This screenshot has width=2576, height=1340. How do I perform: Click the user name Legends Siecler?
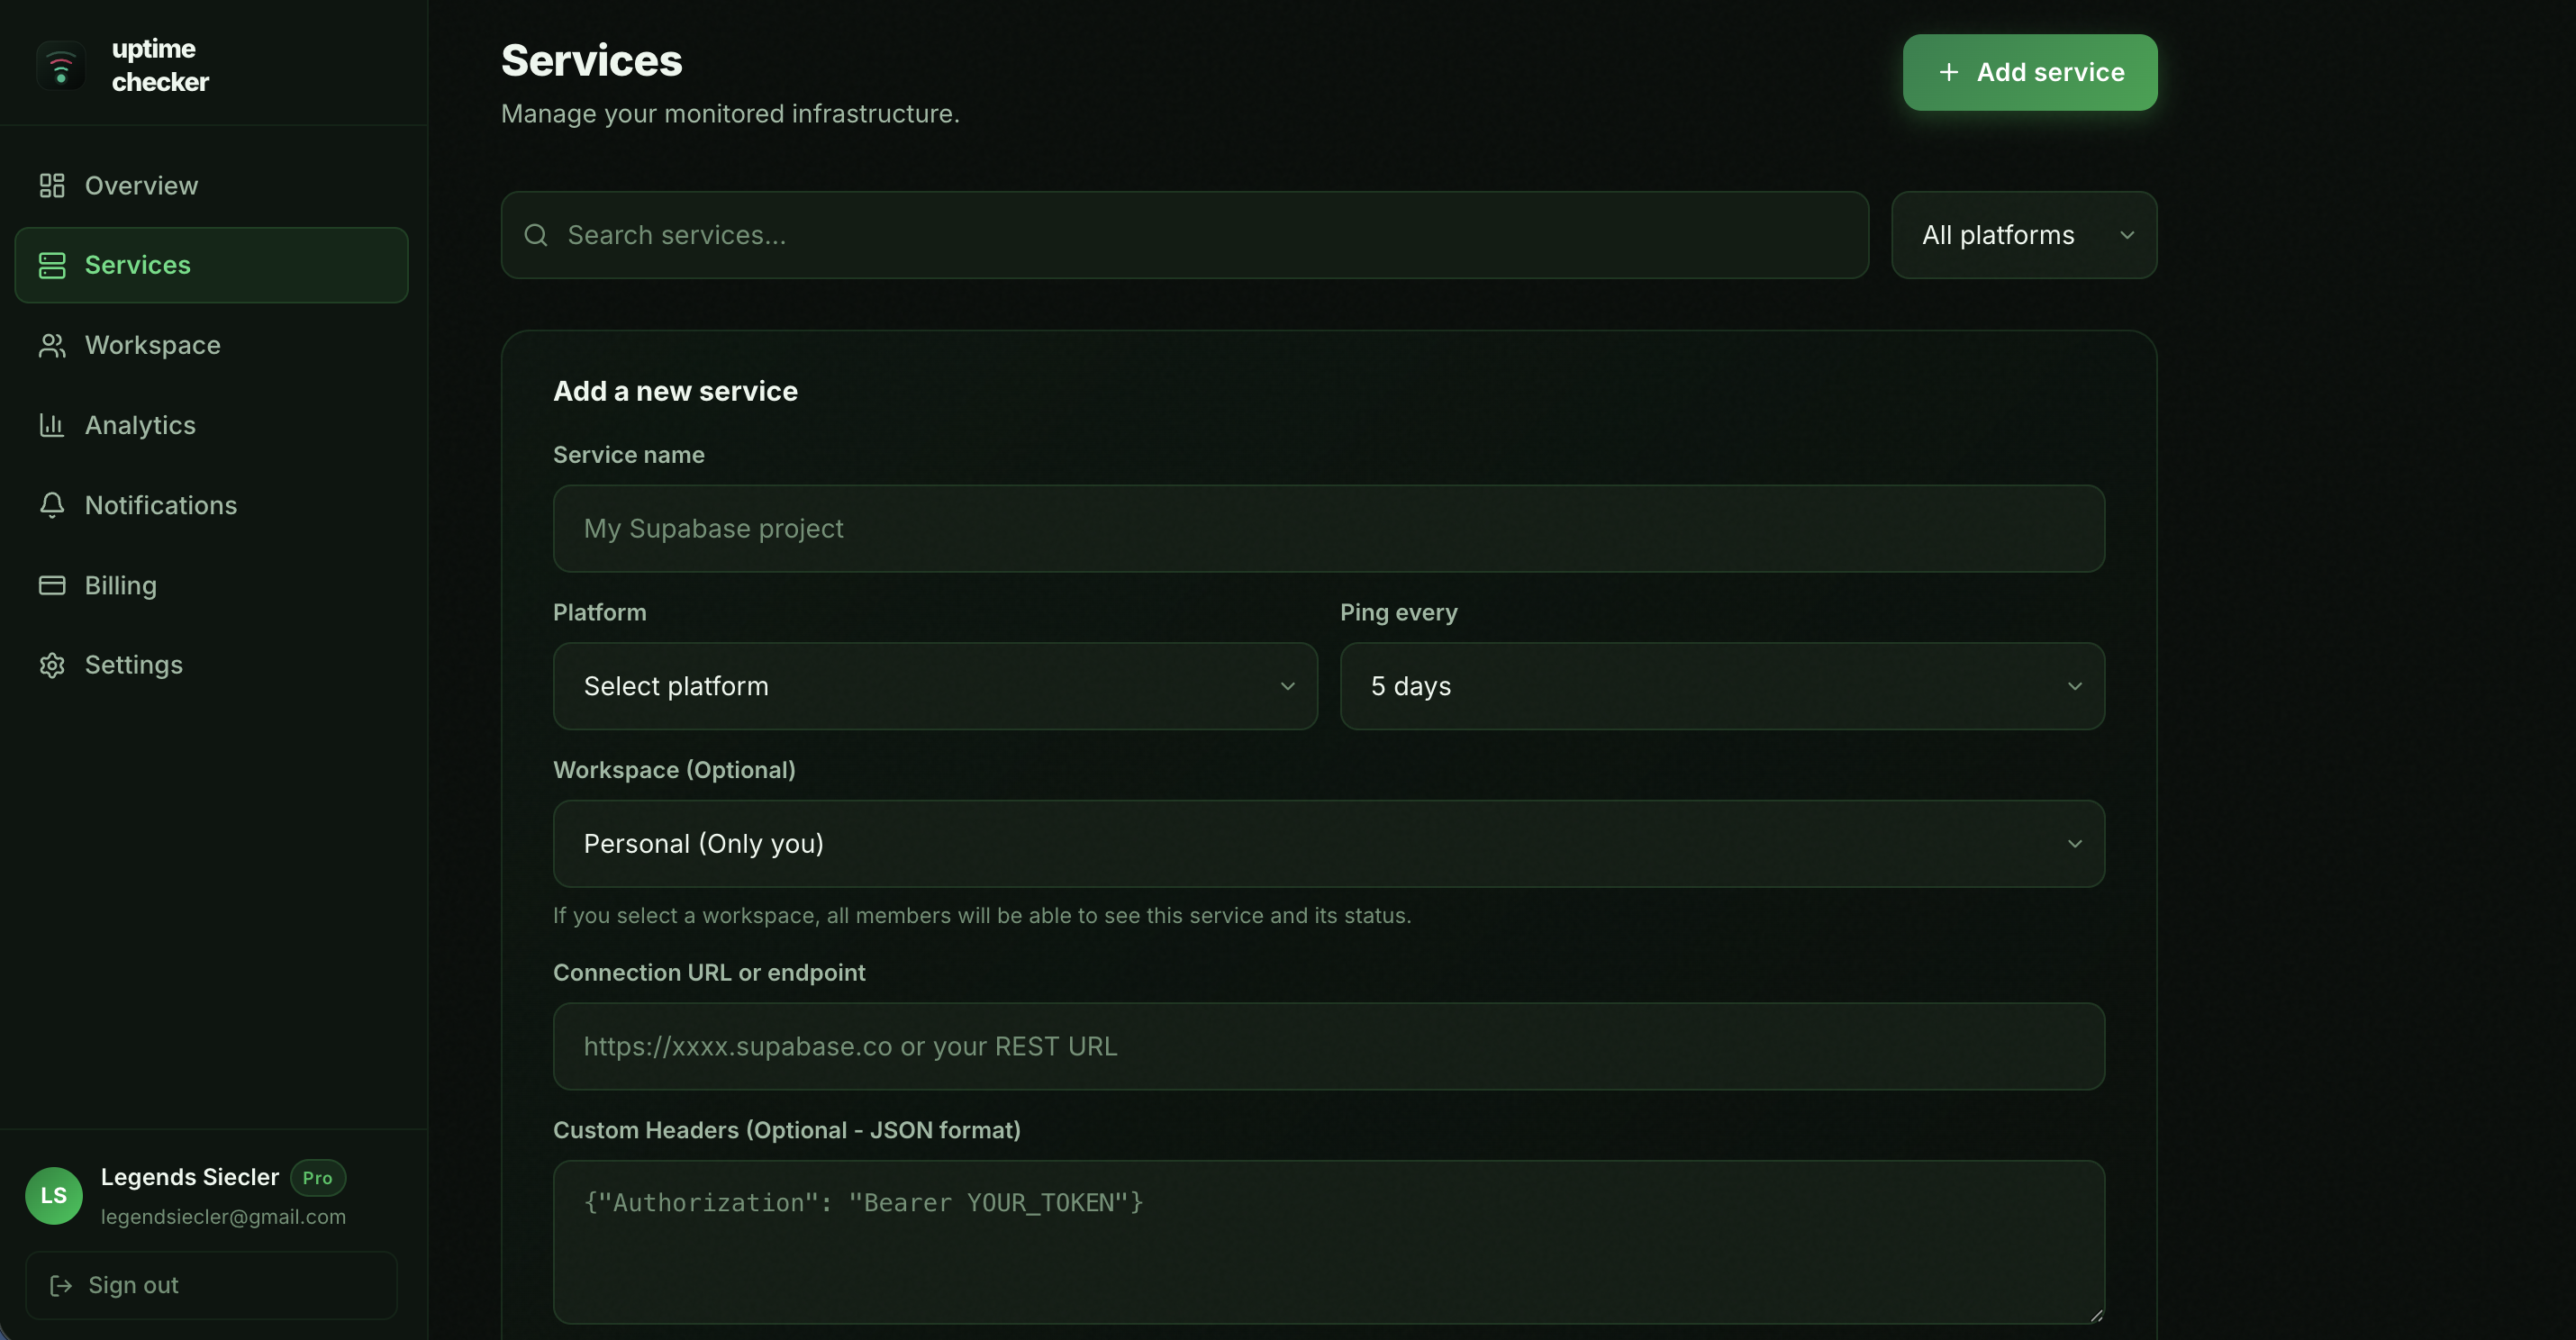pos(190,1178)
